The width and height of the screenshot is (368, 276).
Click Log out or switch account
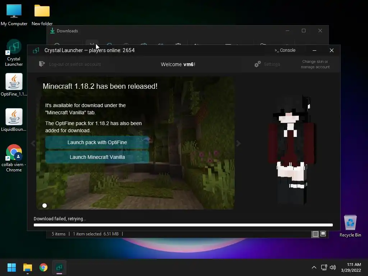click(75, 64)
